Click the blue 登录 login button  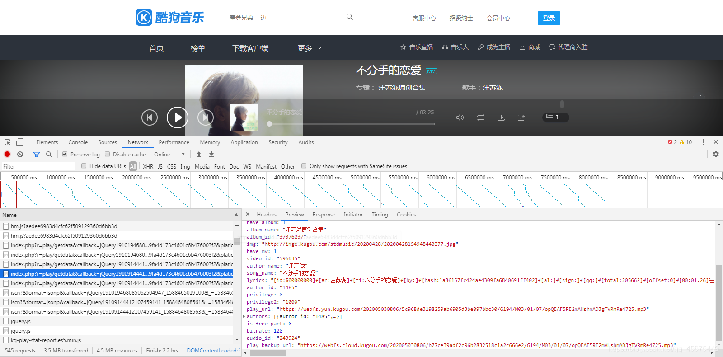[x=549, y=18]
